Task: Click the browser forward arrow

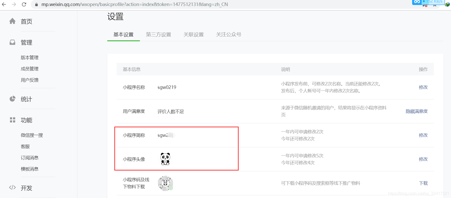Action: 14,4
